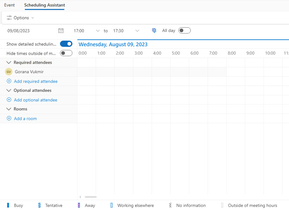
Task: Switch to the Event tab
Action: [x=9, y=5]
